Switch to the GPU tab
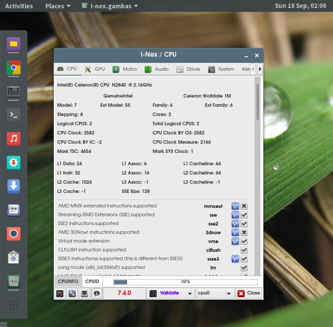This screenshot has height=327, width=333. click(x=95, y=69)
